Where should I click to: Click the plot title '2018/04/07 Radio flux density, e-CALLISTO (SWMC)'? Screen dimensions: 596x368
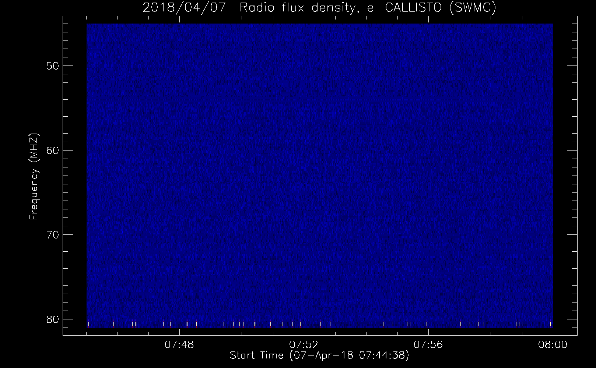click(319, 8)
